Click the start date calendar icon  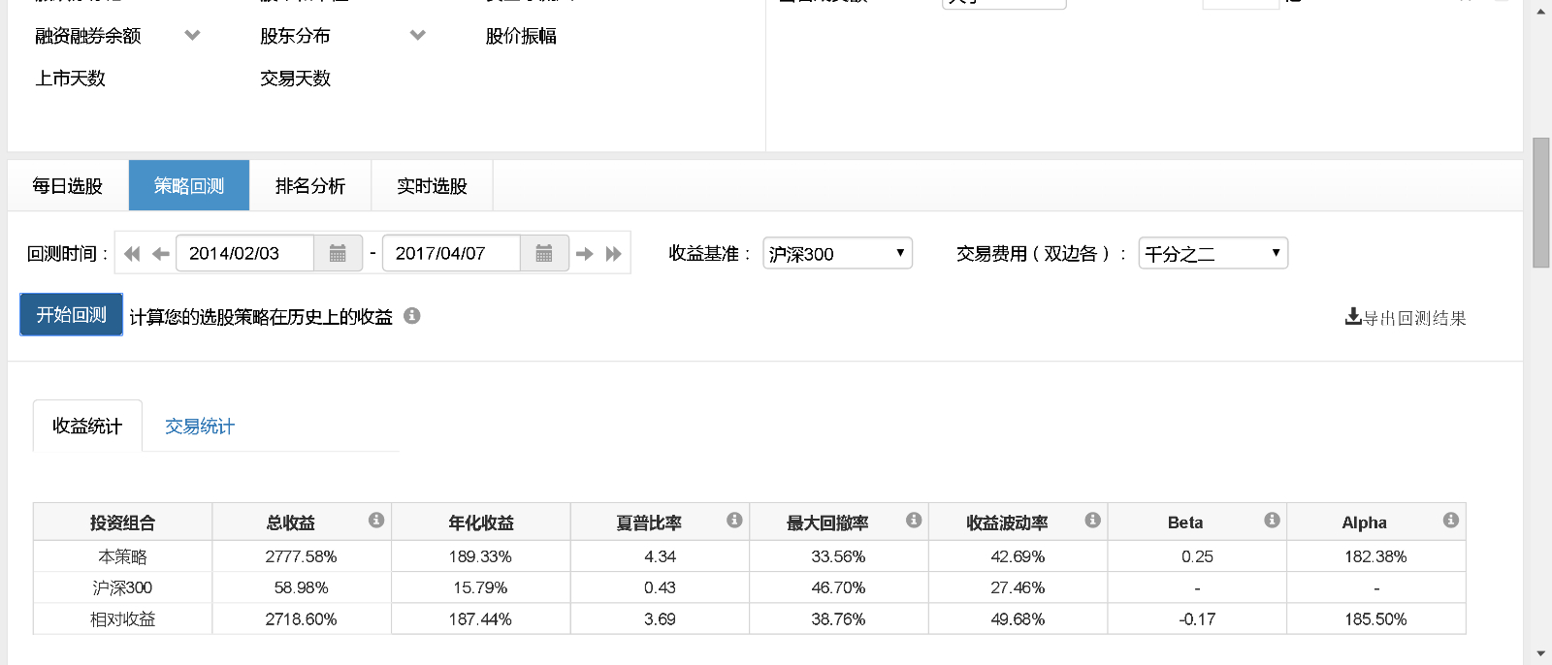coord(338,253)
